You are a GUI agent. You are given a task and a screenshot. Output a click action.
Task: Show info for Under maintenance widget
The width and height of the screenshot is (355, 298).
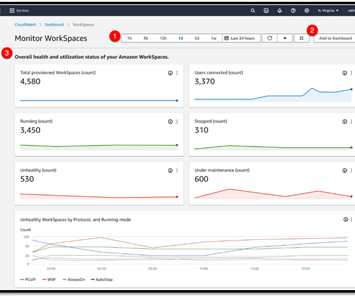click(x=345, y=171)
